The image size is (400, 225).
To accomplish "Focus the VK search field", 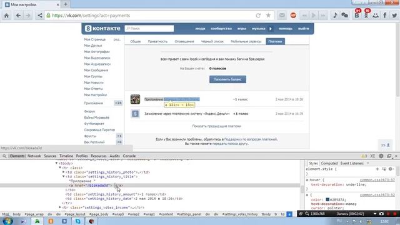I will (149, 28).
